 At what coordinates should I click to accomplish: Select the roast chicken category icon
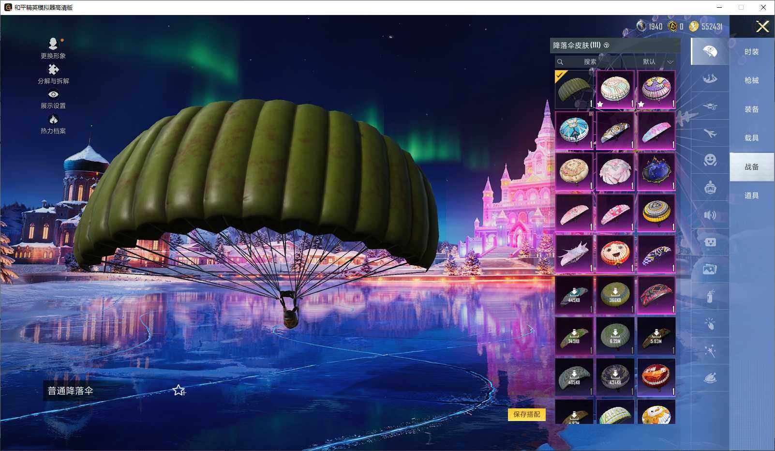pos(710,378)
